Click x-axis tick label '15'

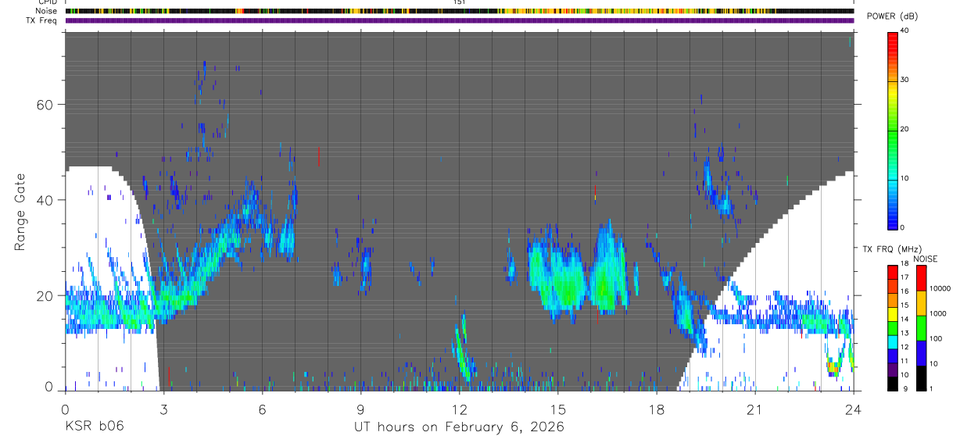pos(558,409)
